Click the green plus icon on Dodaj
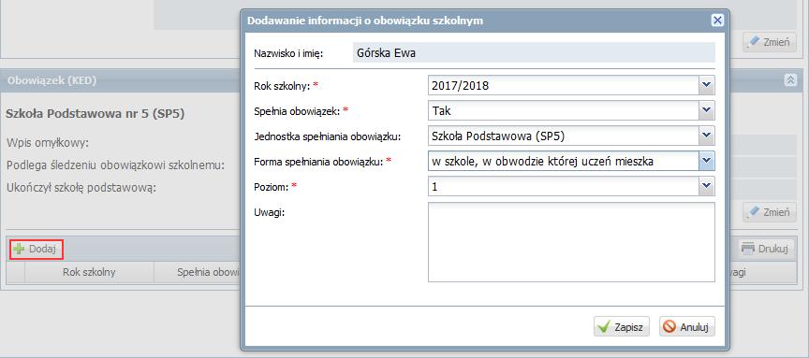This screenshot has height=358, width=809. (x=19, y=250)
